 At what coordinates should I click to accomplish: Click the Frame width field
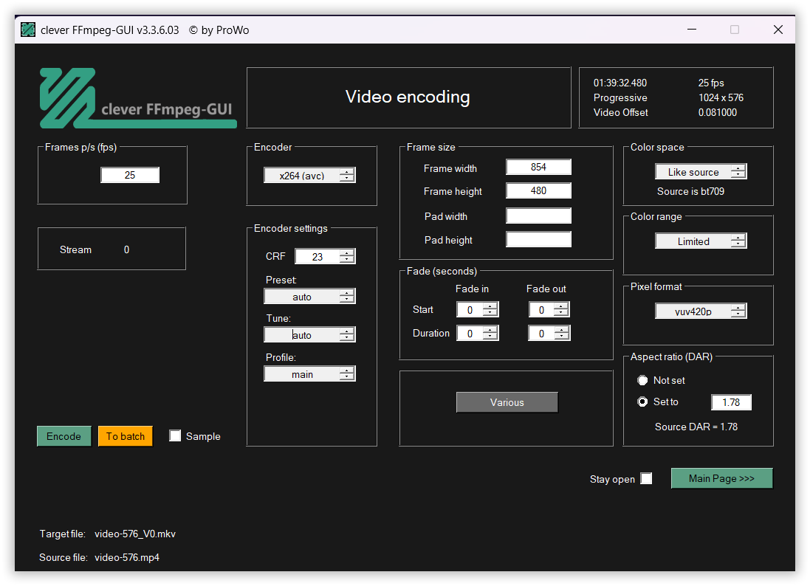[538, 168]
